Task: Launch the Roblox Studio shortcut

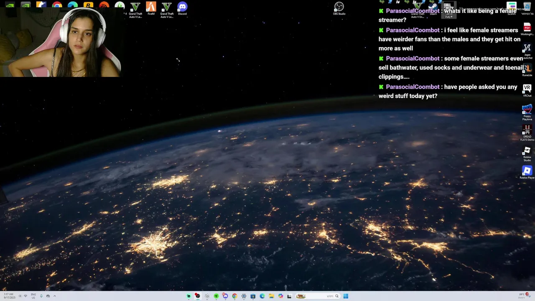Action: tap(527, 154)
